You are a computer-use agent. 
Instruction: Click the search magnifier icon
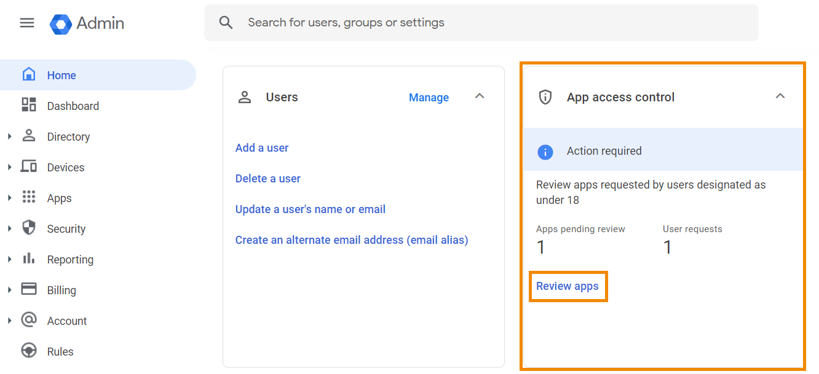click(226, 23)
